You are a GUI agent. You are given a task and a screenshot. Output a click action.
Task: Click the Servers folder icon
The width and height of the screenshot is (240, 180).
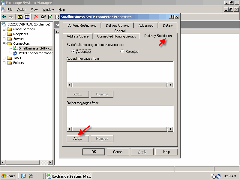[x=10, y=39]
